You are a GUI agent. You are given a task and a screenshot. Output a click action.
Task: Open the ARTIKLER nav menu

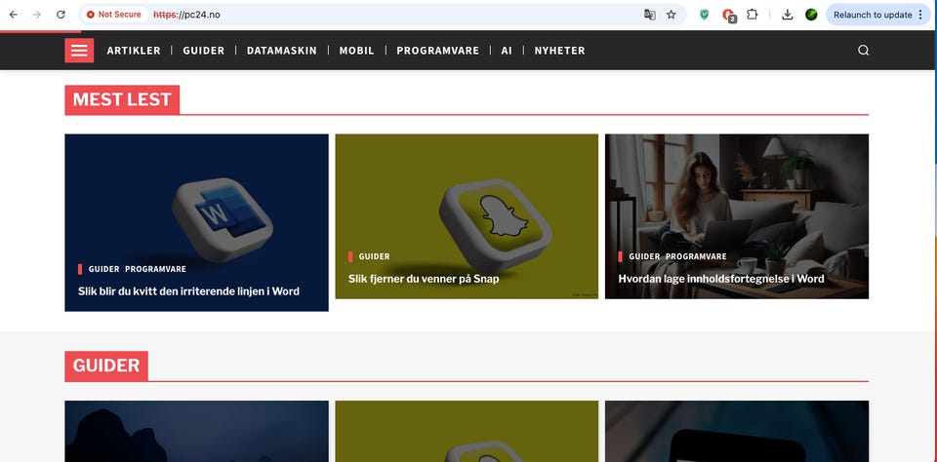click(134, 51)
